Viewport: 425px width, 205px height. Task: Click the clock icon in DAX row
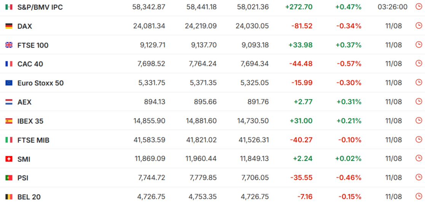419,26
